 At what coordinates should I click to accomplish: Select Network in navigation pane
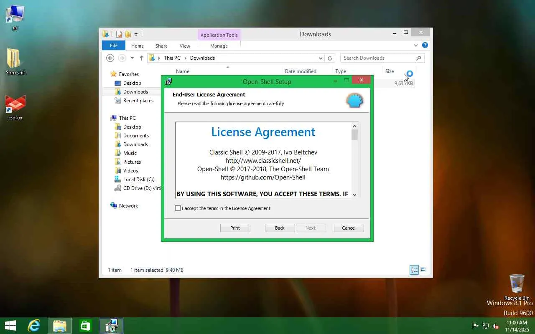[128, 206]
